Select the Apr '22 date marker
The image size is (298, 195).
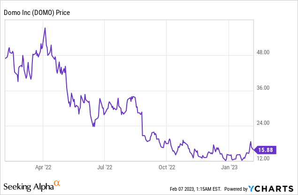click(43, 166)
